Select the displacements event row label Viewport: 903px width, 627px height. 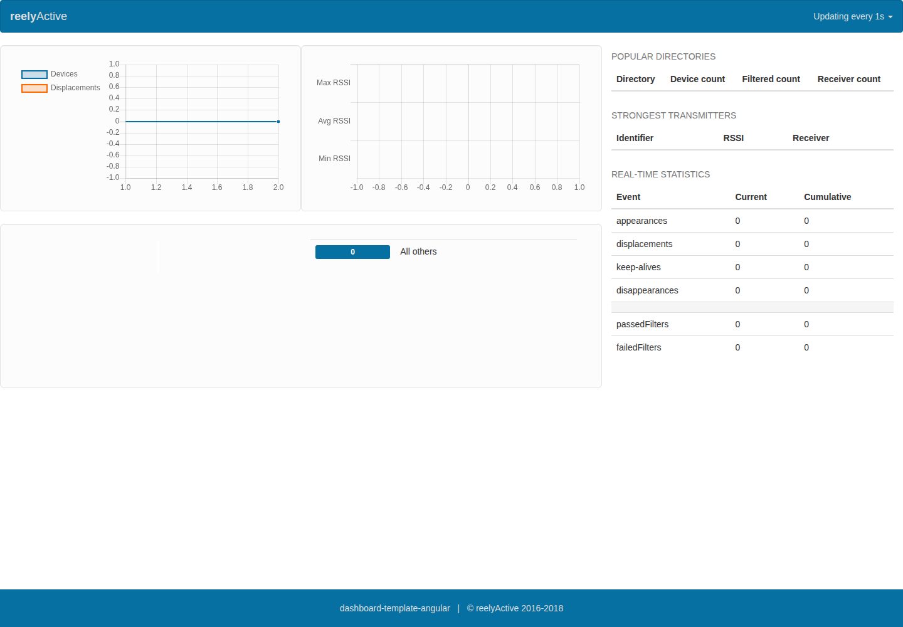point(644,244)
